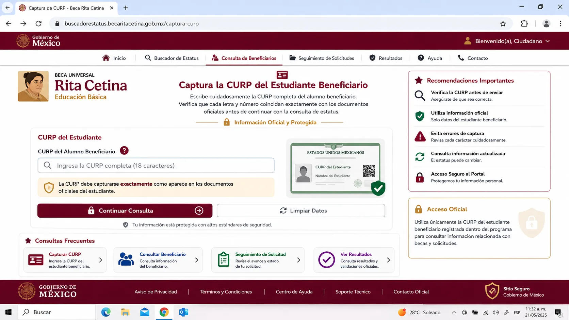Image resolution: width=569 pixels, height=320 pixels.
Task: Reload the page with the refresh button
Action: click(x=38, y=23)
